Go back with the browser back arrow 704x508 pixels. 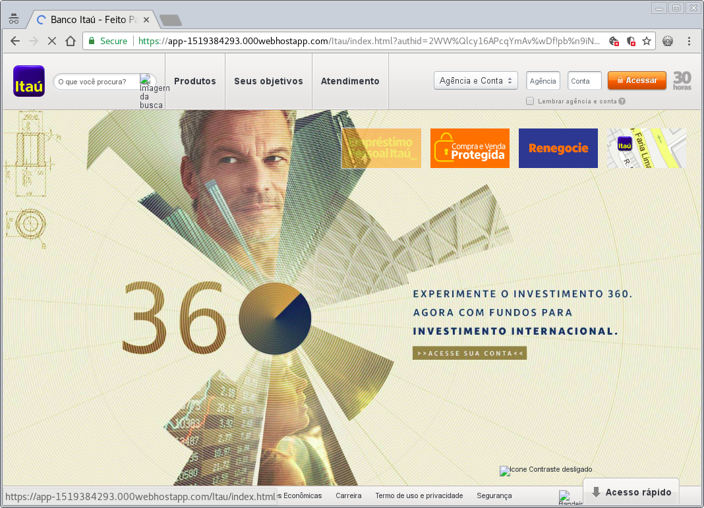[x=15, y=42]
